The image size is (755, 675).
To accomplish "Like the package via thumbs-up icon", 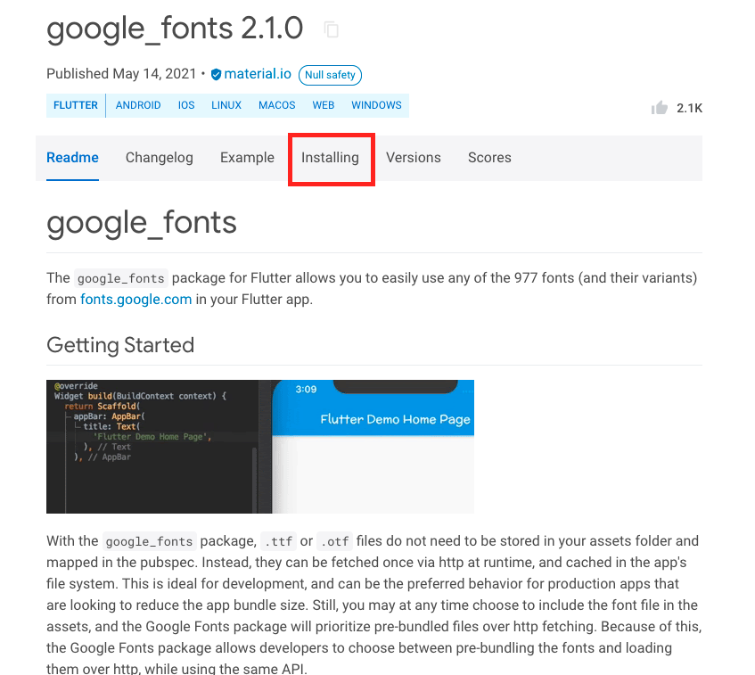I will tap(659, 107).
